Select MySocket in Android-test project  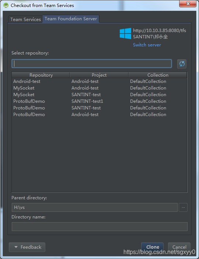tap(99, 88)
